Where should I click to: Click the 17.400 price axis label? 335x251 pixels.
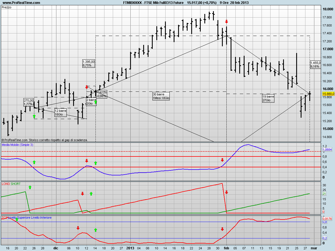[x=328, y=33]
